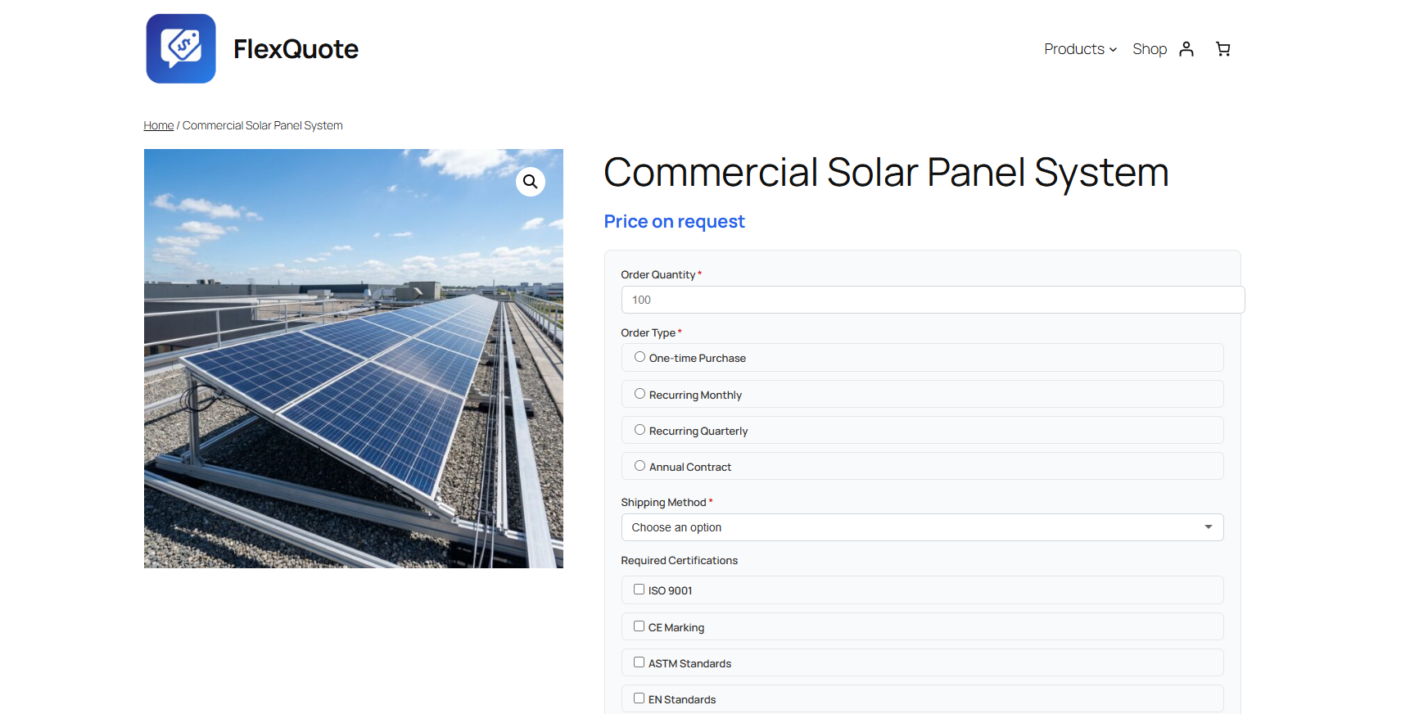Screen dimensions: 1419x714
Task: Select Annual Contract order type
Action: coord(639,466)
